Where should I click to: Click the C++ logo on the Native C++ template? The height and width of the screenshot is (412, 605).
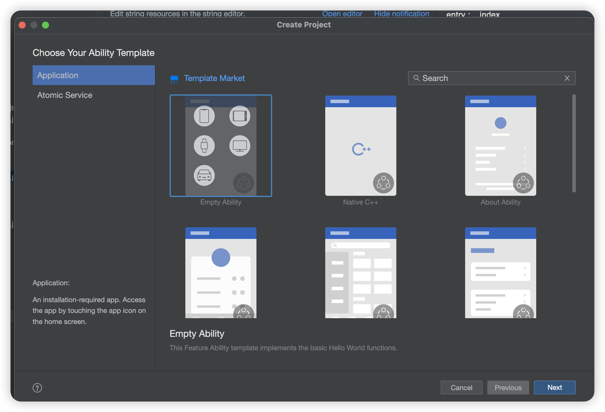(x=361, y=149)
